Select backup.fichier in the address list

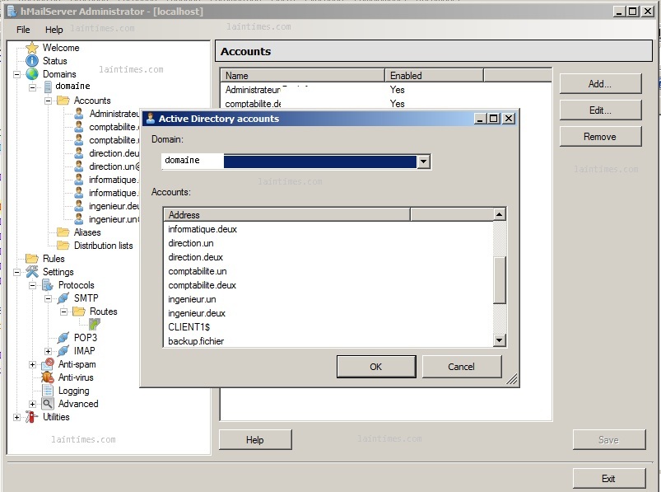click(196, 341)
